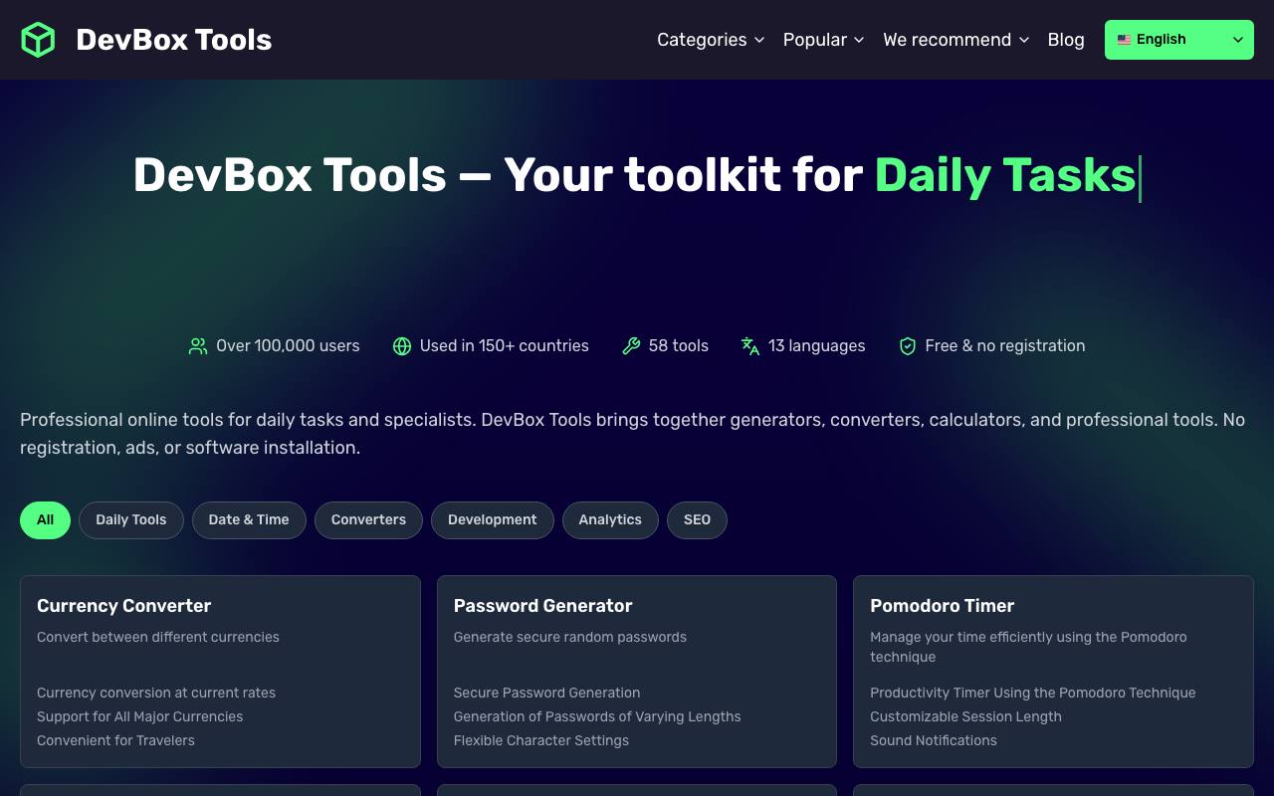The height and width of the screenshot is (796, 1274).
Task: Click the wrench icon beside 58 tools
Action: 631,346
